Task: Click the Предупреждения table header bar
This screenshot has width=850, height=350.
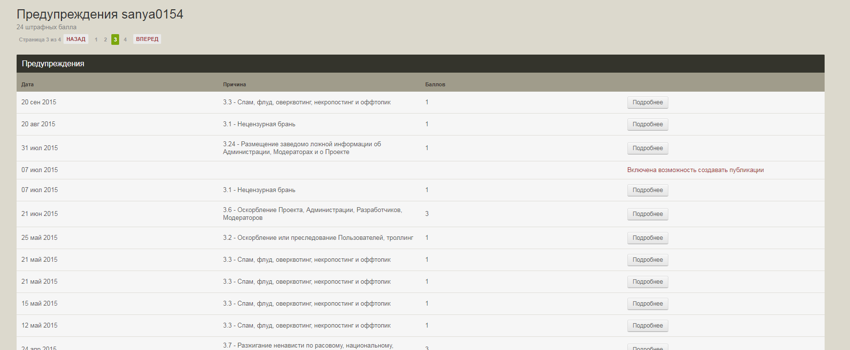Action: (x=420, y=64)
